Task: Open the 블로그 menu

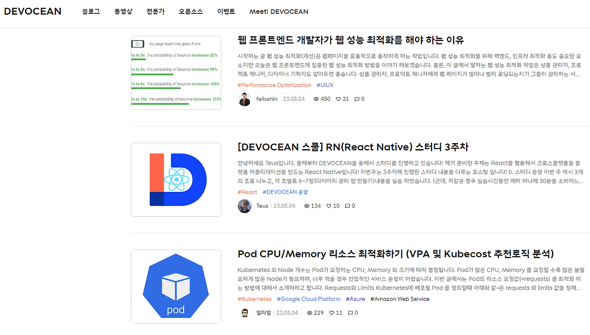Action: [x=91, y=12]
